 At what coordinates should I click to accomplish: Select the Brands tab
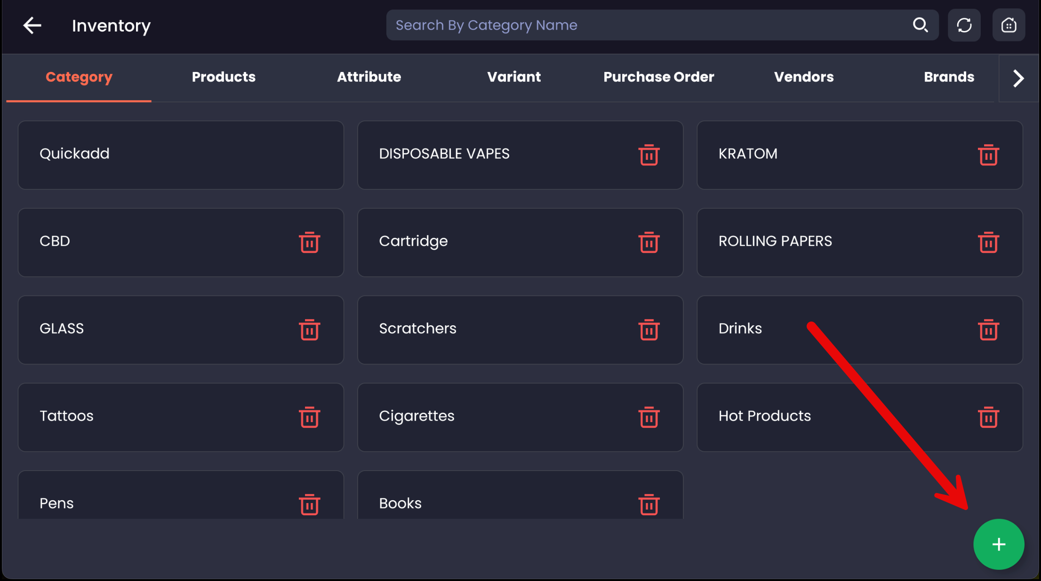tap(948, 77)
